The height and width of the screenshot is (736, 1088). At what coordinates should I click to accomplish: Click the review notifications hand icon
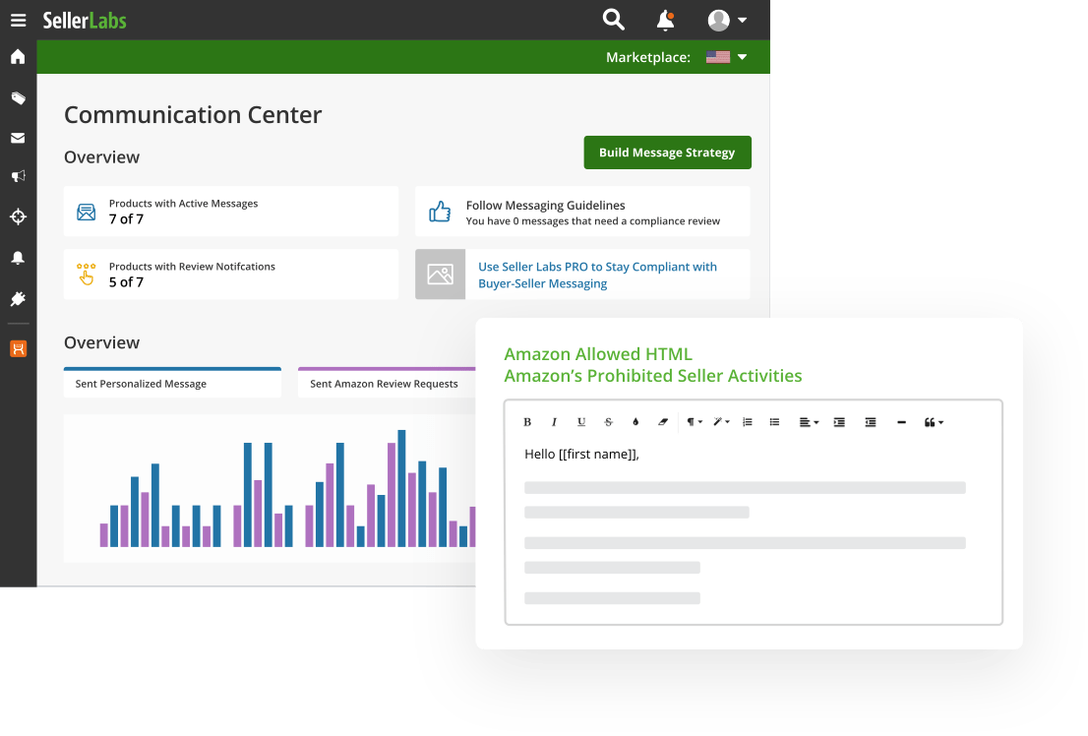click(86, 275)
